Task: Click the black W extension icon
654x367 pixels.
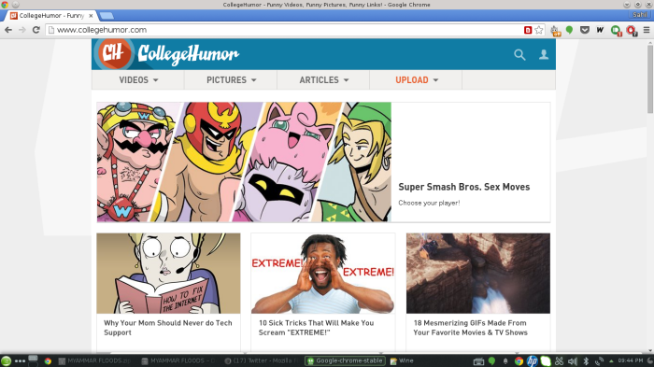Action: [600, 30]
